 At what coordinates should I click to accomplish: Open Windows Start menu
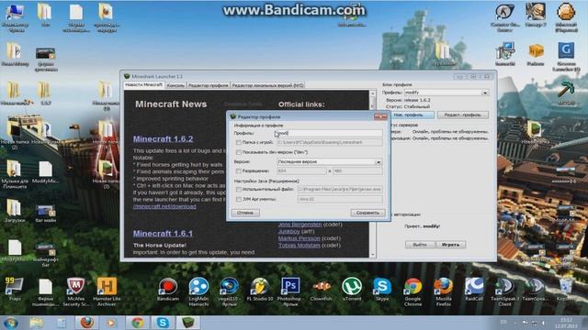[x=10, y=323]
